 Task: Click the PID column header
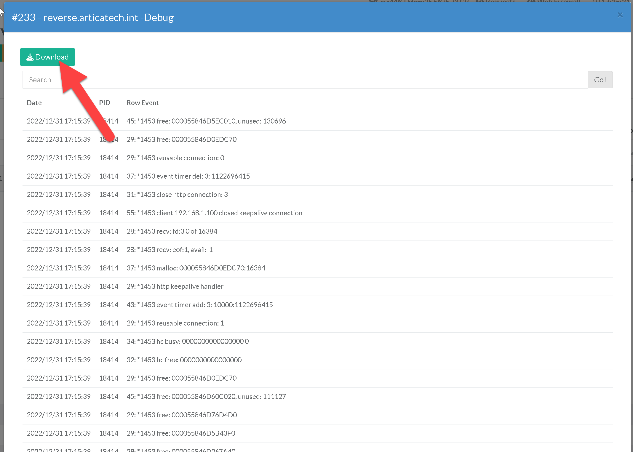point(104,103)
